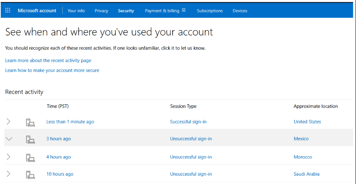This screenshot has height=184, width=356.
Task: Click the Morocco location link
Action: coord(302,157)
